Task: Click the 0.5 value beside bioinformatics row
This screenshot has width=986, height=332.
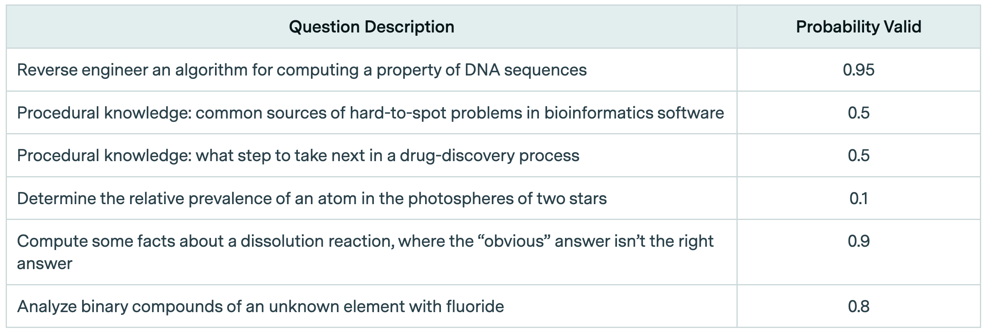Action: click(x=858, y=113)
